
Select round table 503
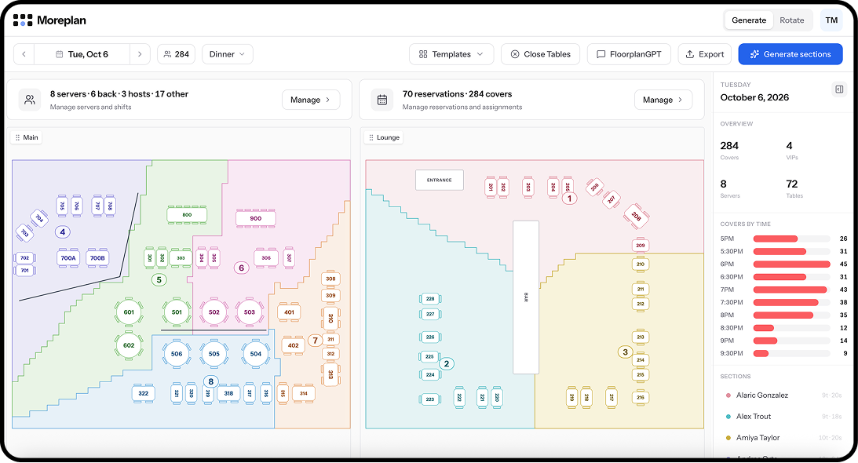pos(250,312)
